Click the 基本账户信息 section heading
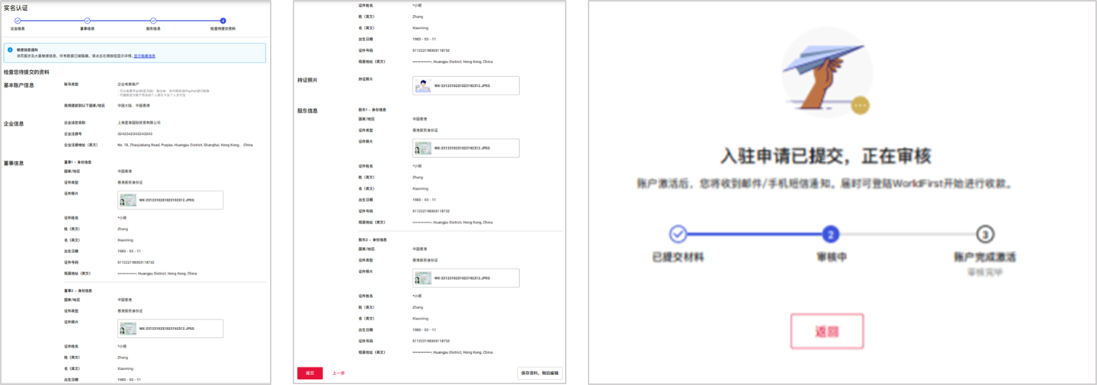 pyautogui.click(x=19, y=85)
